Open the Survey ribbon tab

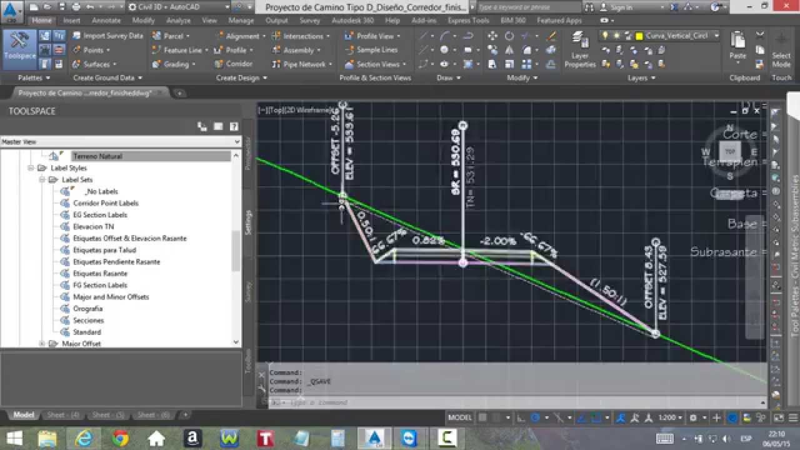[309, 20]
